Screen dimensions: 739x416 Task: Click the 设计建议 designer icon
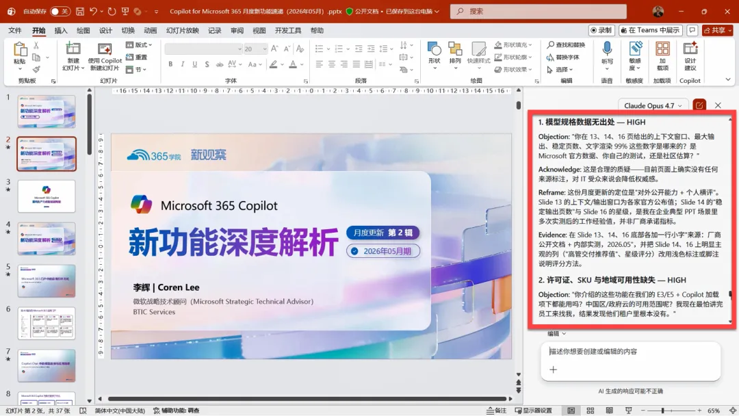point(690,49)
